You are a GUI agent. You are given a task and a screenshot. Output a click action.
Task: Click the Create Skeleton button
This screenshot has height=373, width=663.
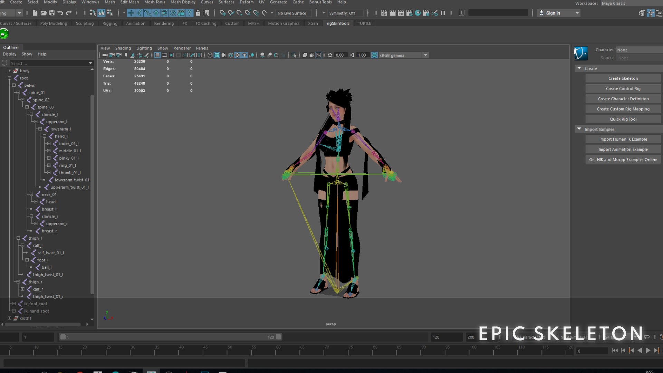(x=623, y=78)
